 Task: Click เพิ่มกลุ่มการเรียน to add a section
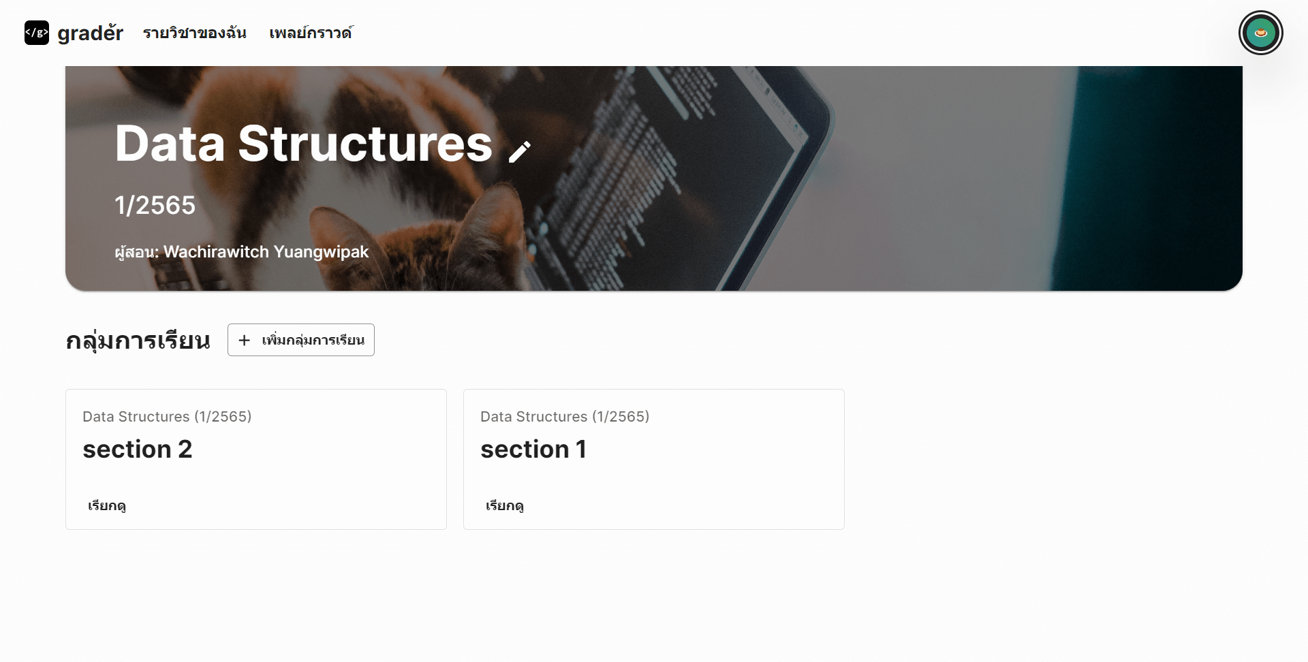tap(300, 340)
